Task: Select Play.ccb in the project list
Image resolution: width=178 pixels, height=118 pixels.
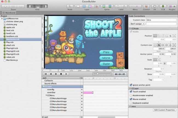Action: pos(10,42)
